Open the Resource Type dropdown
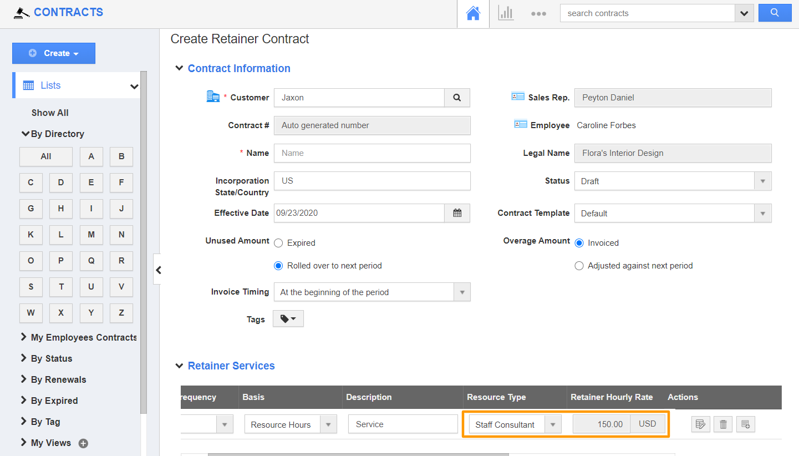The height and width of the screenshot is (456, 799). [x=553, y=424]
